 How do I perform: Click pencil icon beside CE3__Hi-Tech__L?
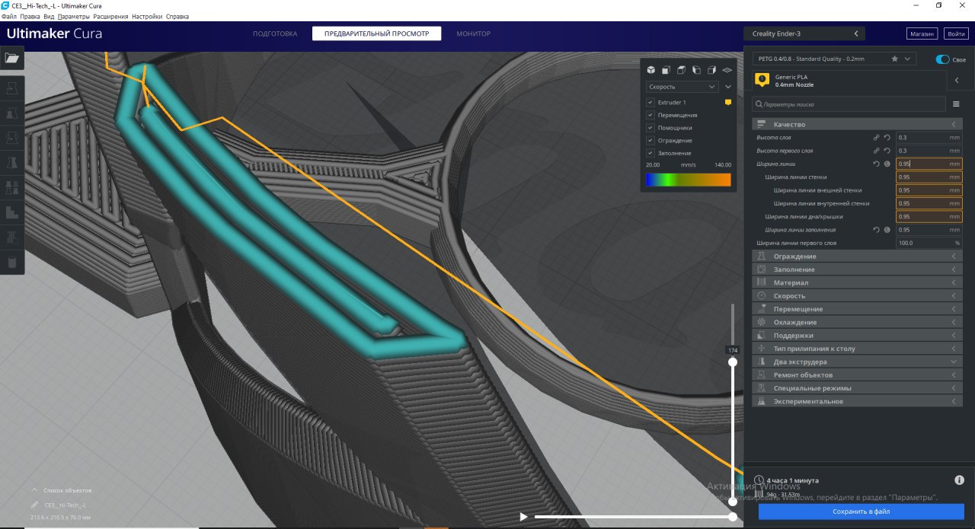(x=34, y=505)
